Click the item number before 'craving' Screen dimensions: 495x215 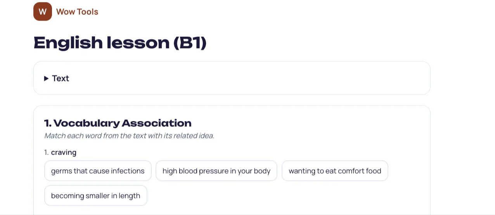point(47,152)
